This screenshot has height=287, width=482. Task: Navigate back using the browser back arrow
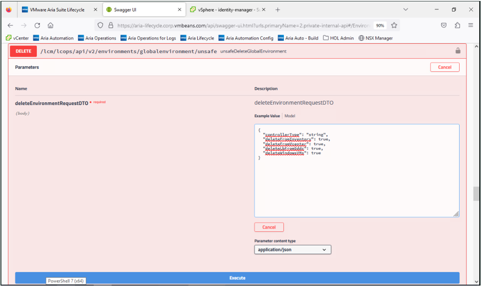tap(10, 25)
